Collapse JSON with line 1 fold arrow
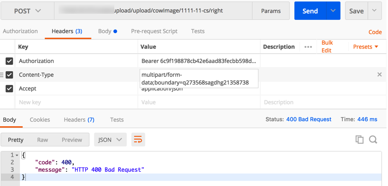 click(x=17, y=156)
